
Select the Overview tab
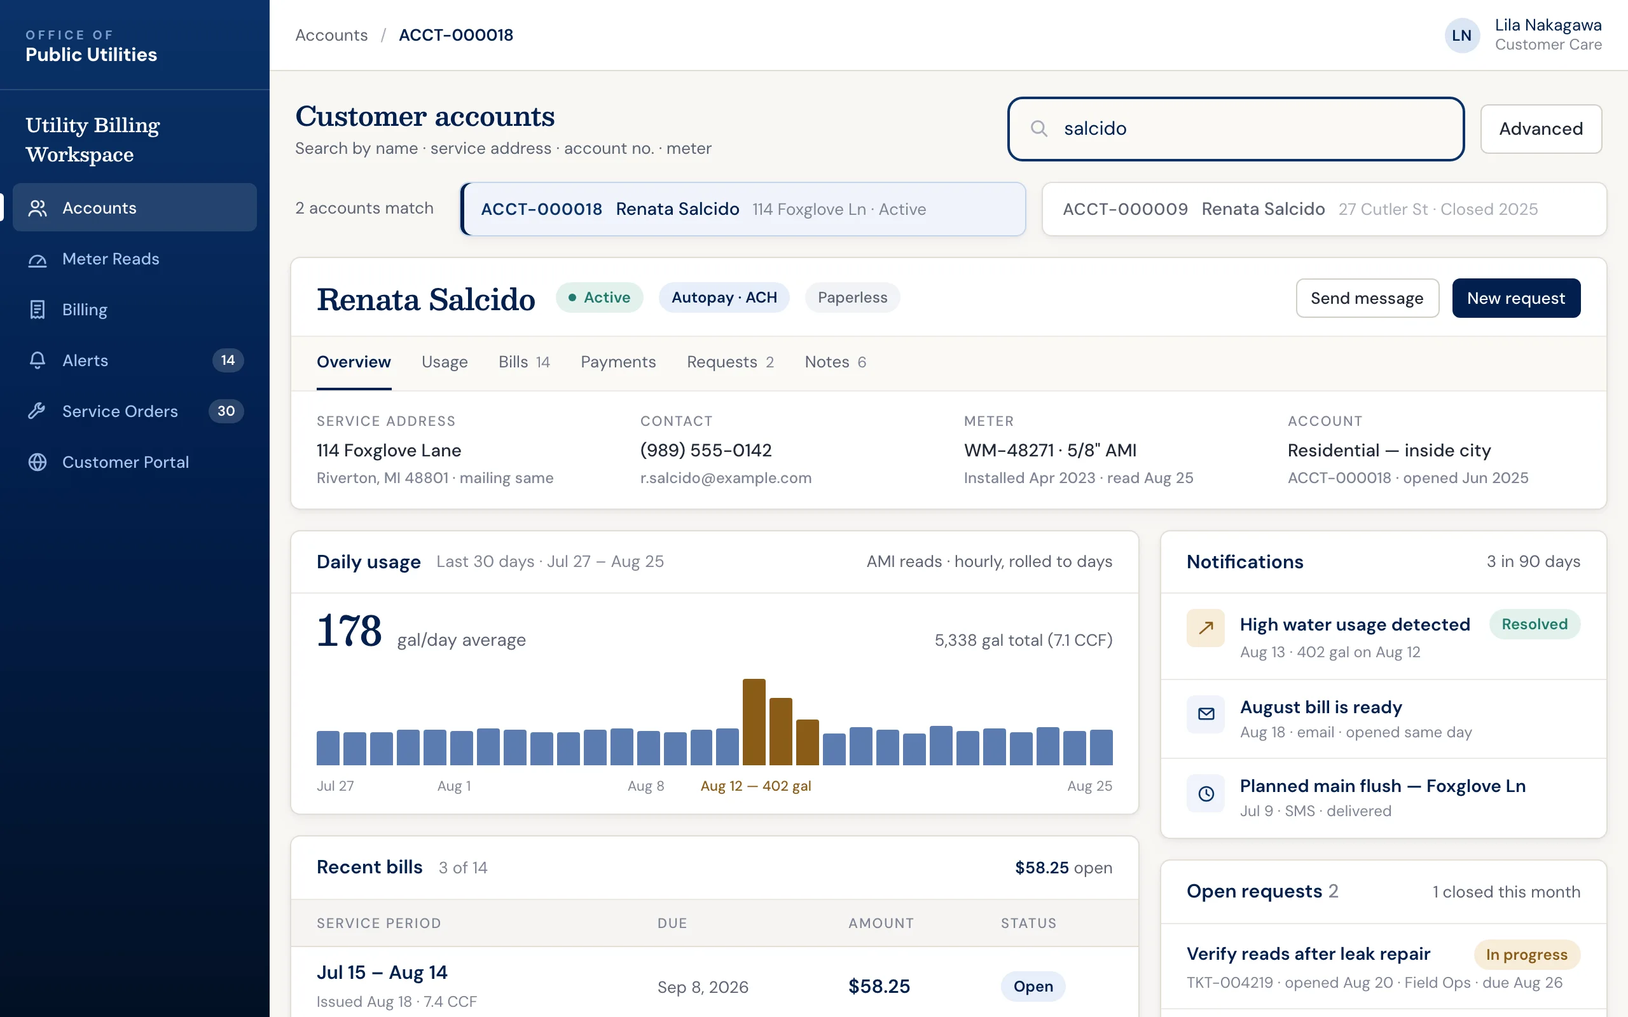coord(354,362)
